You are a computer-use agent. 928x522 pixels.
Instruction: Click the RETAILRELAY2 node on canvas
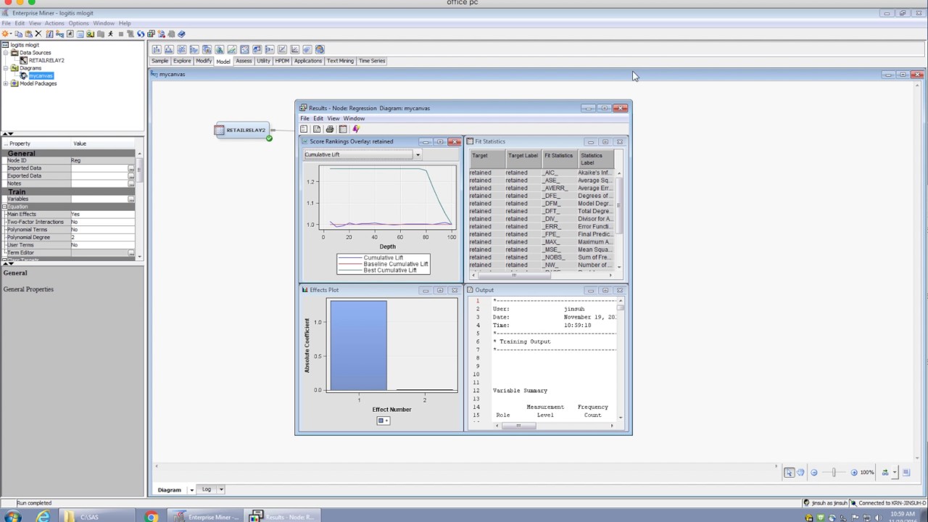[243, 130]
